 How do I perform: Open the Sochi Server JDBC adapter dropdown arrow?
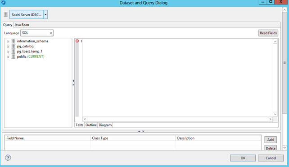coord(45,14)
